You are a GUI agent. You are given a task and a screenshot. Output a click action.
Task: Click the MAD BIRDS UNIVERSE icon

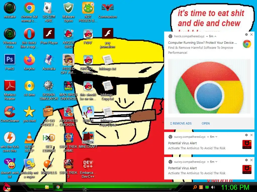pos(68,86)
